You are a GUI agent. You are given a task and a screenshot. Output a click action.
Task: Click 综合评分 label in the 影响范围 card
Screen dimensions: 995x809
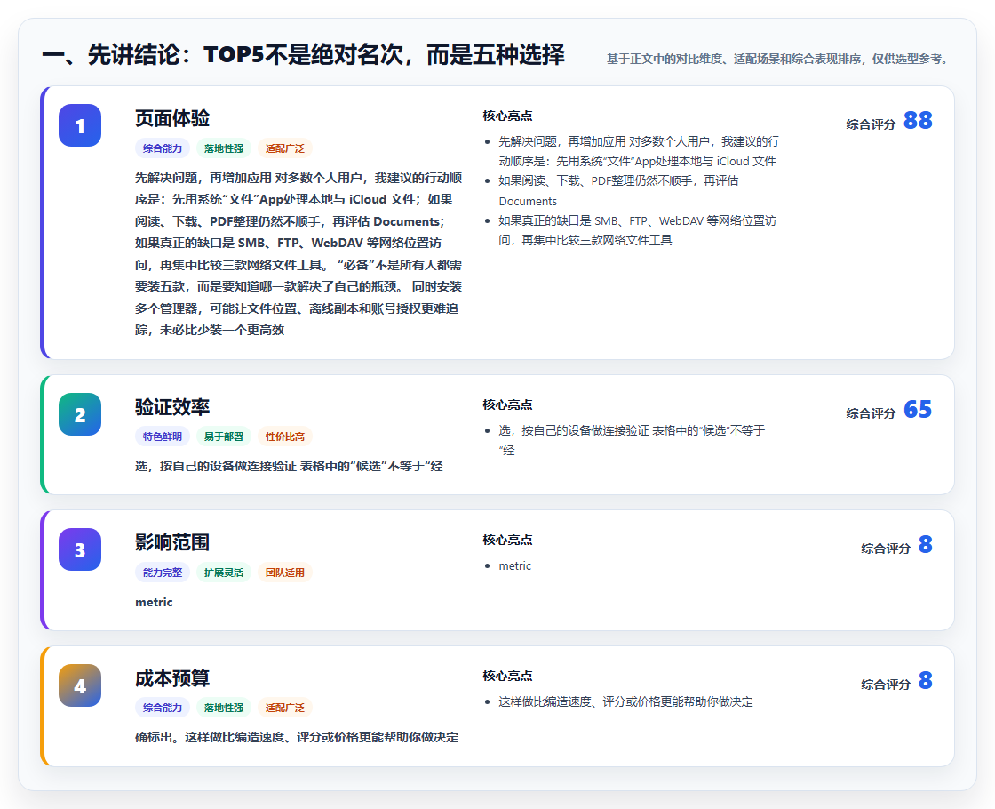[x=886, y=549]
